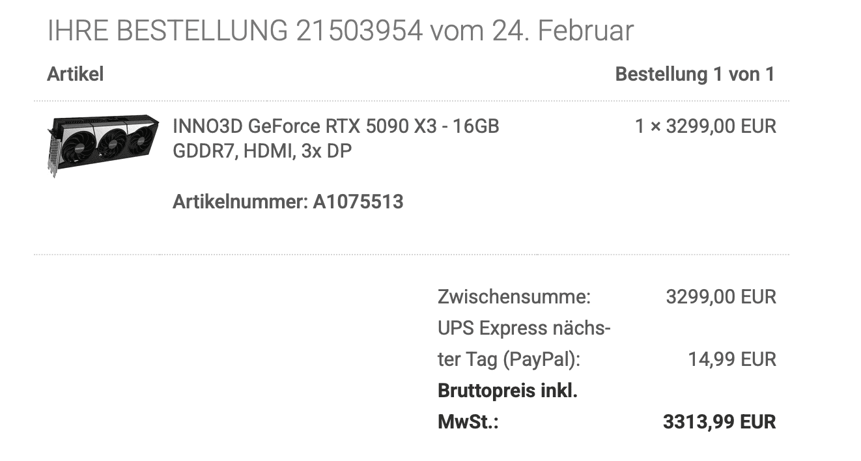Click the "GDDR7, HDMI, 3x DP" description line
The image size is (861, 461).
tap(262, 151)
